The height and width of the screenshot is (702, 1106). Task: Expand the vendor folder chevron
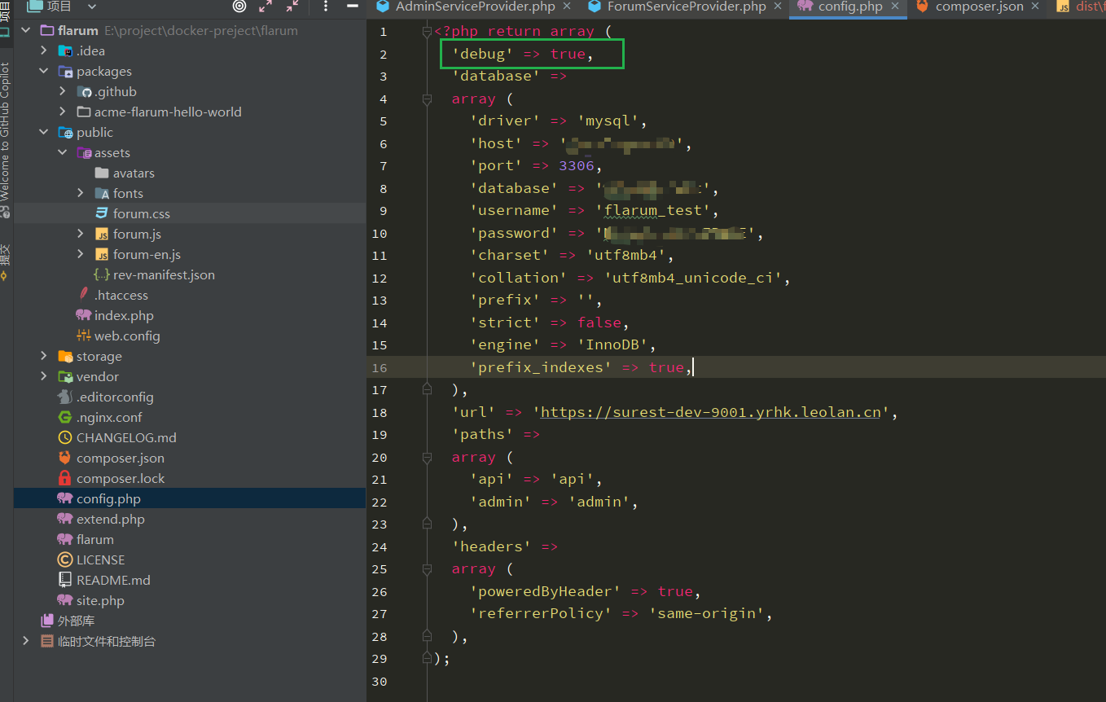44,376
